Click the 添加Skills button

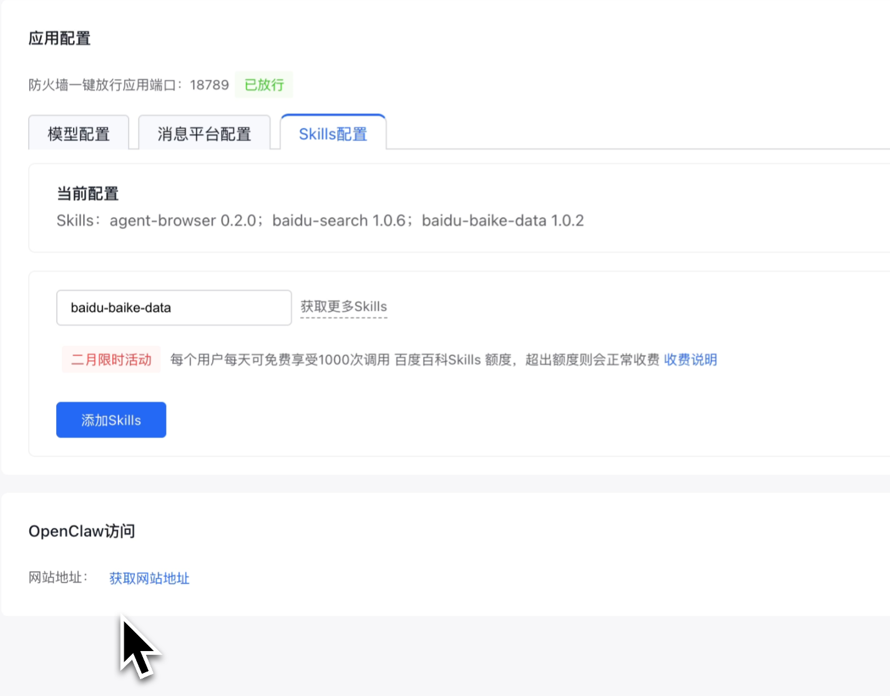click(110, 420)
